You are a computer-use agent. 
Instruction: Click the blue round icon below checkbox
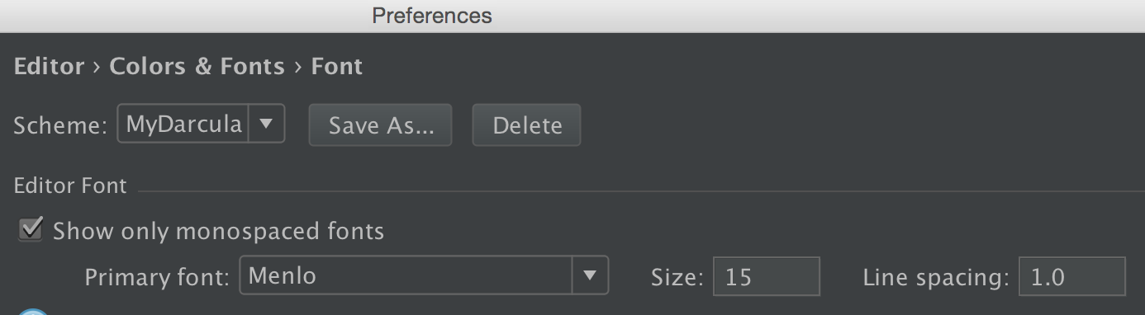(x=33, y=312)
